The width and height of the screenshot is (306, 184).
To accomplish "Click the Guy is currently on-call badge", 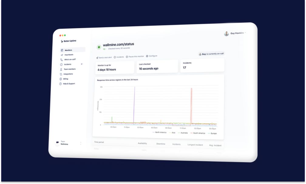I will (211, 54).
